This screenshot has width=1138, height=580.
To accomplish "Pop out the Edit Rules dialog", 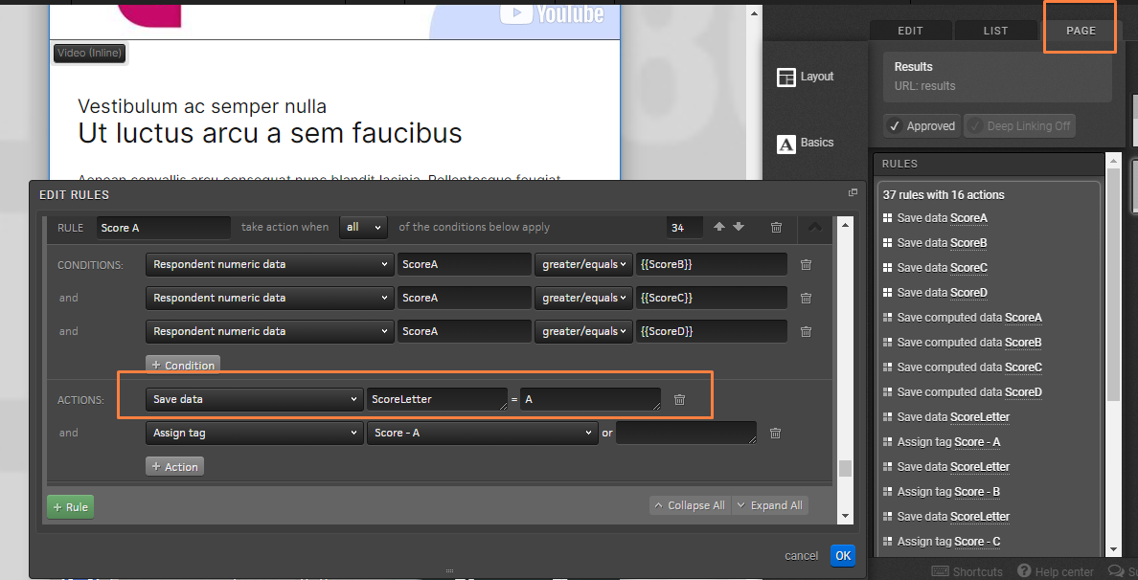I will click(853, 192).
